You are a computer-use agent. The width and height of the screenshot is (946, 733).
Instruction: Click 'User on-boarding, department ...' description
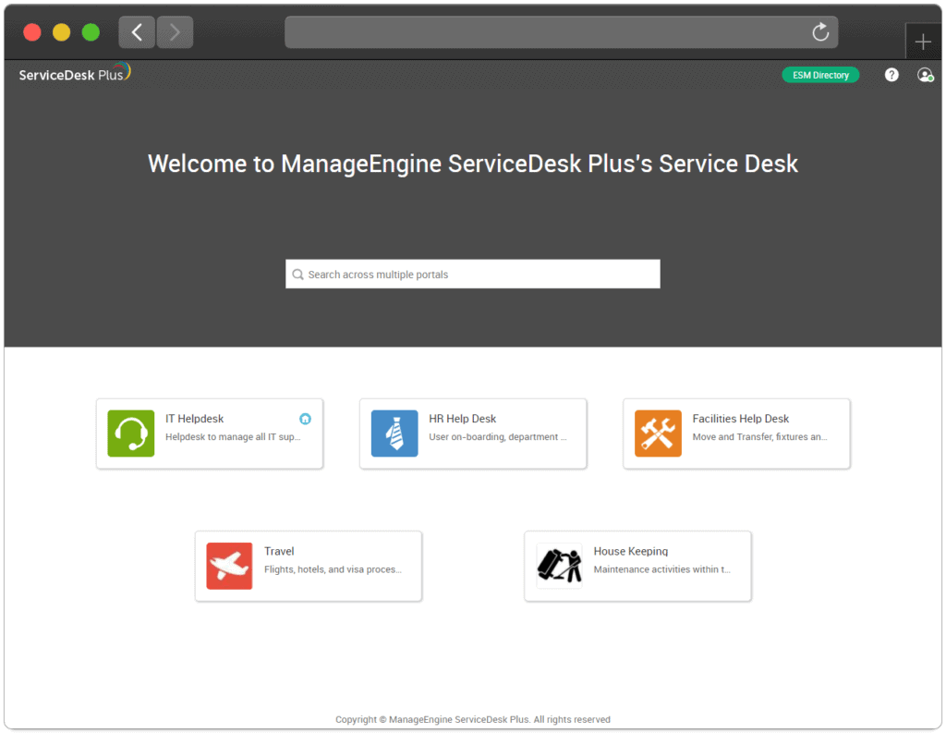coord(498,436)
